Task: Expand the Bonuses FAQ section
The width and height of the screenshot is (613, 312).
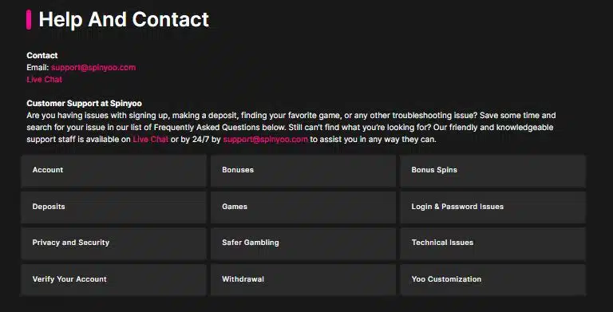Action: [x=303, y=171]
